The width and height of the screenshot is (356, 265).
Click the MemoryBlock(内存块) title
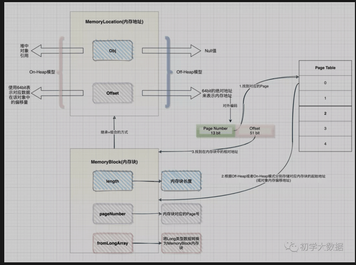[x=114, y=162]
